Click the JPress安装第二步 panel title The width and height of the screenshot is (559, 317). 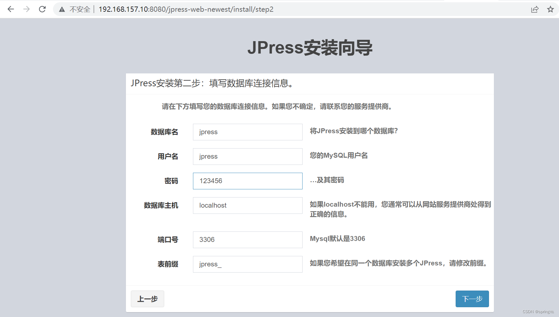tap(213, 83)
